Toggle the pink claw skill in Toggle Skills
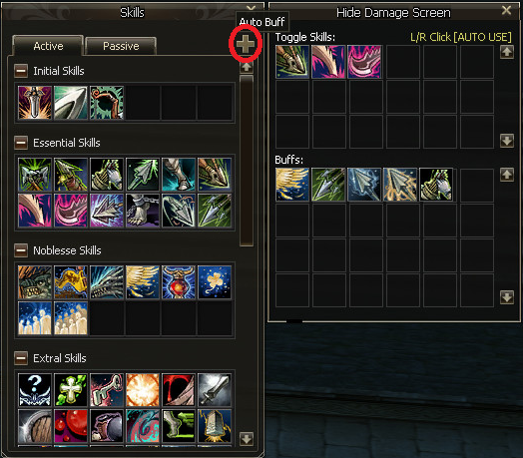This screenshot has width=523, height=458. [328, 62]
